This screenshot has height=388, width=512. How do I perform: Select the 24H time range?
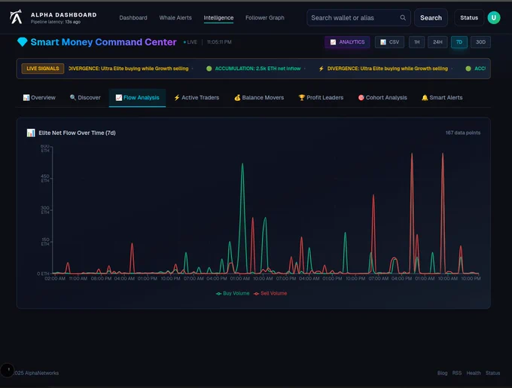pos(437,42)
